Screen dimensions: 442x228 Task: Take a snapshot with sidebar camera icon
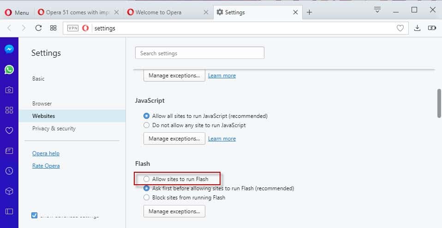pos(9,90)
